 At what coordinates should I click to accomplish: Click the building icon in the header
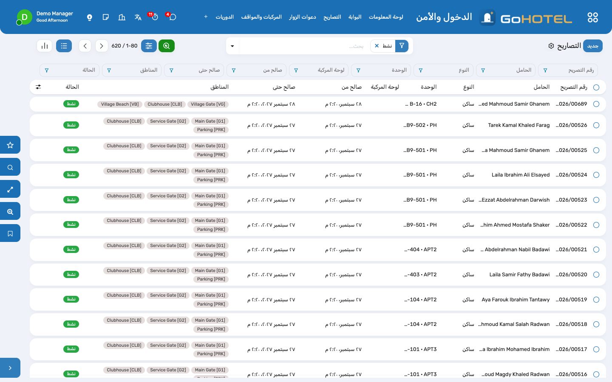tap(122, 17)
